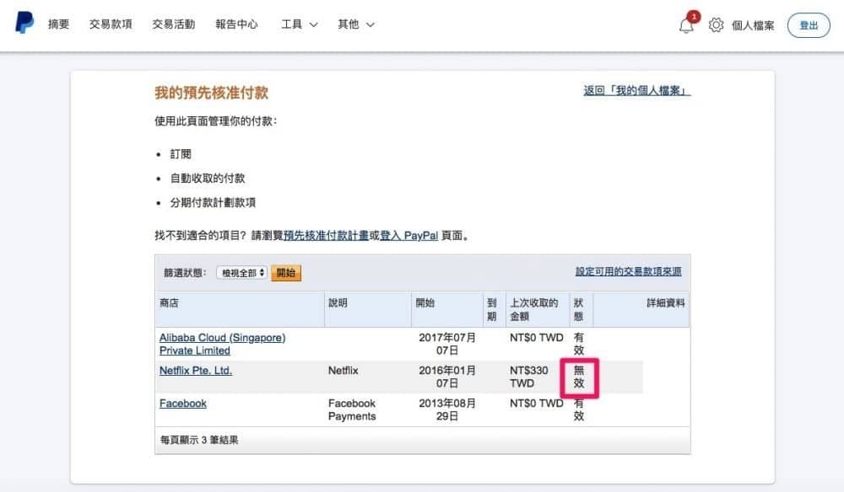
Task: Open 檢視全部 status filter dropdown
Action: click(x=241, y=273)
